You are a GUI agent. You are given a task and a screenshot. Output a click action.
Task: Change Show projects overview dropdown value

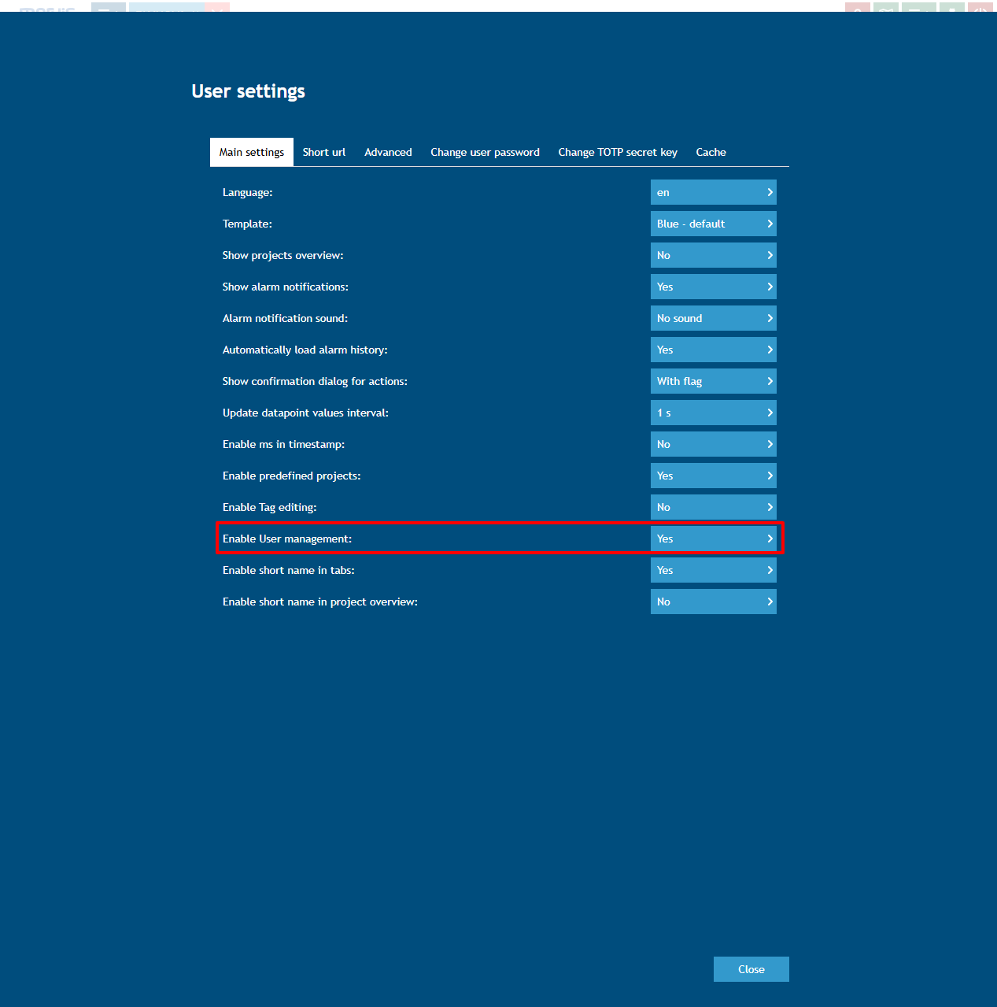click(x=714, y=255)
